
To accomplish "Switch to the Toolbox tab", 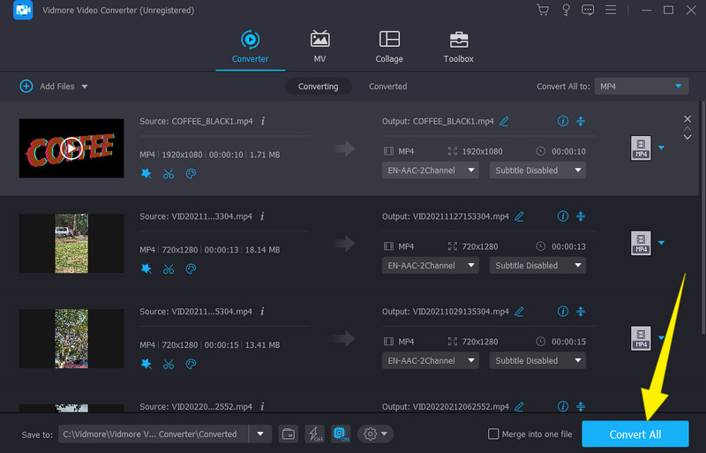I will pyautogui.click(x=458, y=47).
